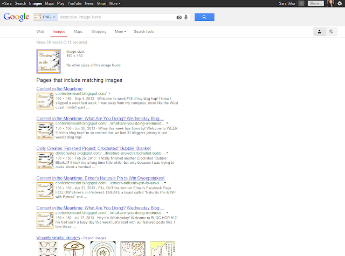Open the Shopping tab
Screen dimensions: 345x256
[x=99, y=31]
